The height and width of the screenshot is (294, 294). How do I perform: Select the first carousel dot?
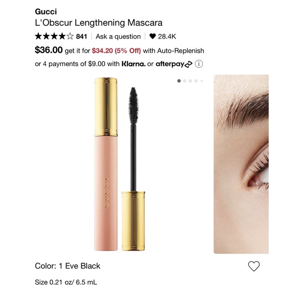tap(179, 81)
